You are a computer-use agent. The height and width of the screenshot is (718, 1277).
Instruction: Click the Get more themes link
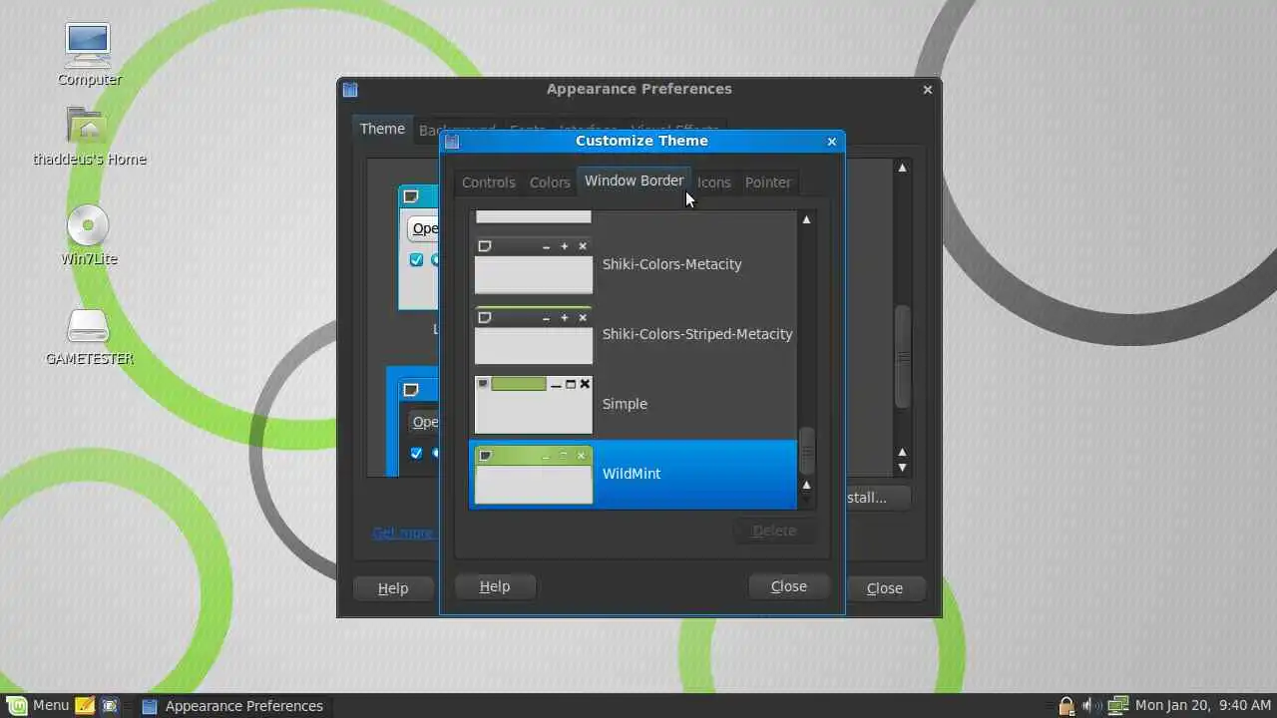pyautogui.click(x=403, y=533)
